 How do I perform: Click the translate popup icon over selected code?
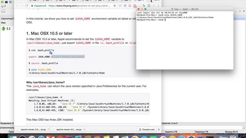pos(51,53)
